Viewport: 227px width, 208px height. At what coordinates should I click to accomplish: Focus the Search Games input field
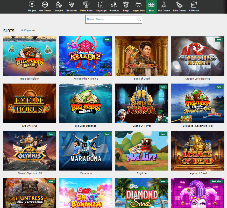pos(111,19)
